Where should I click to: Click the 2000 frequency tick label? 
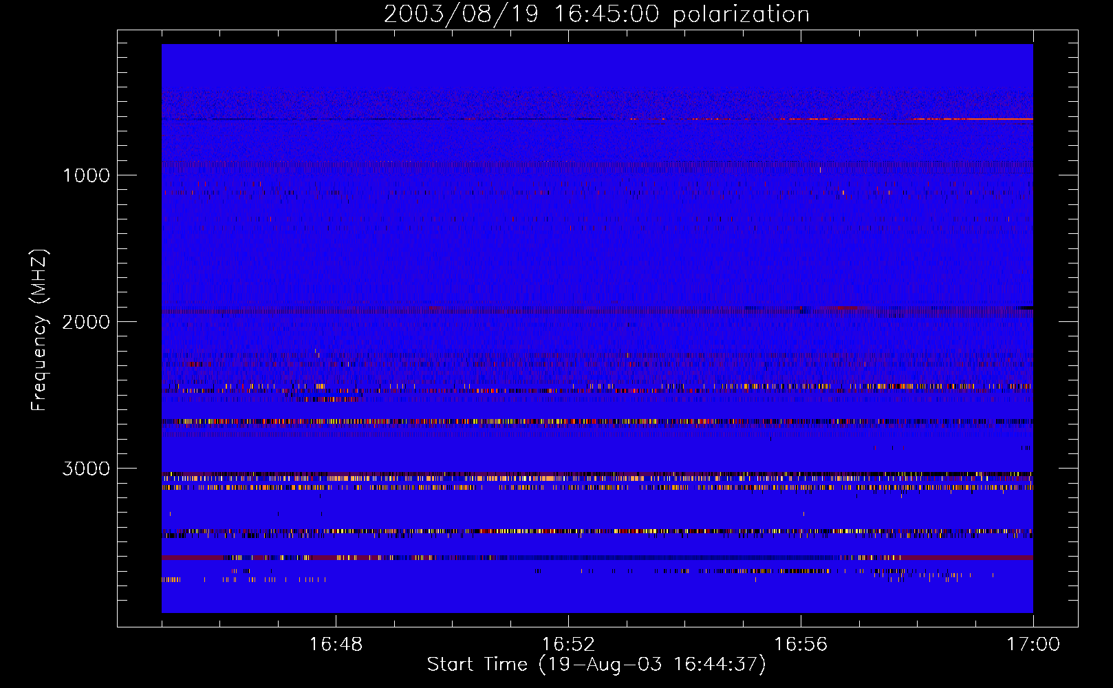coord(86,322)
